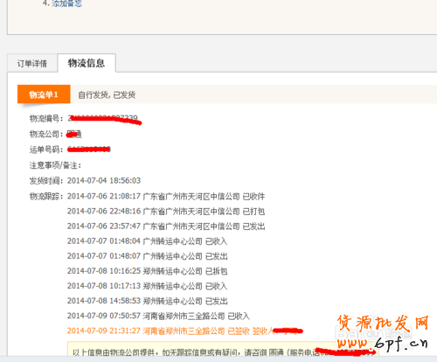
Task: Select the 物流信息 tab
Action: point(87,63)
